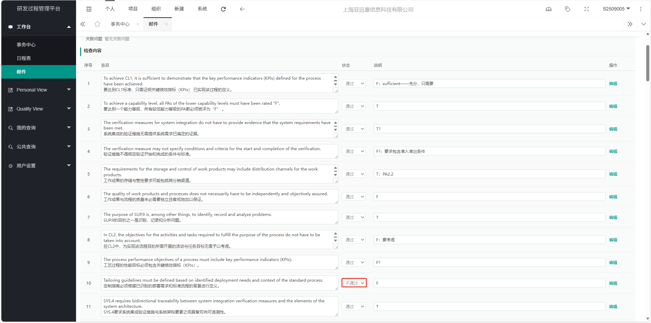Open the vertical three-dot more menu
This screenshot has height=323, width=651.
tap(641, 9)
